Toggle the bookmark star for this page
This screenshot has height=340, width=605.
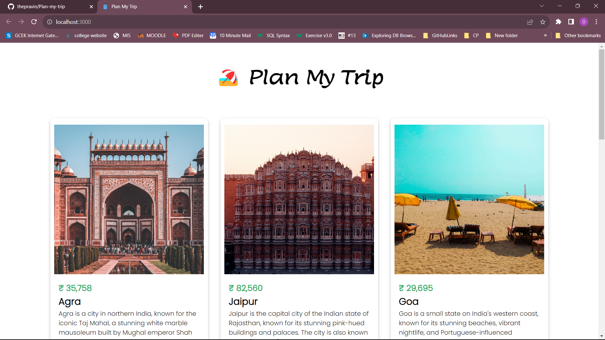[543, 22]
